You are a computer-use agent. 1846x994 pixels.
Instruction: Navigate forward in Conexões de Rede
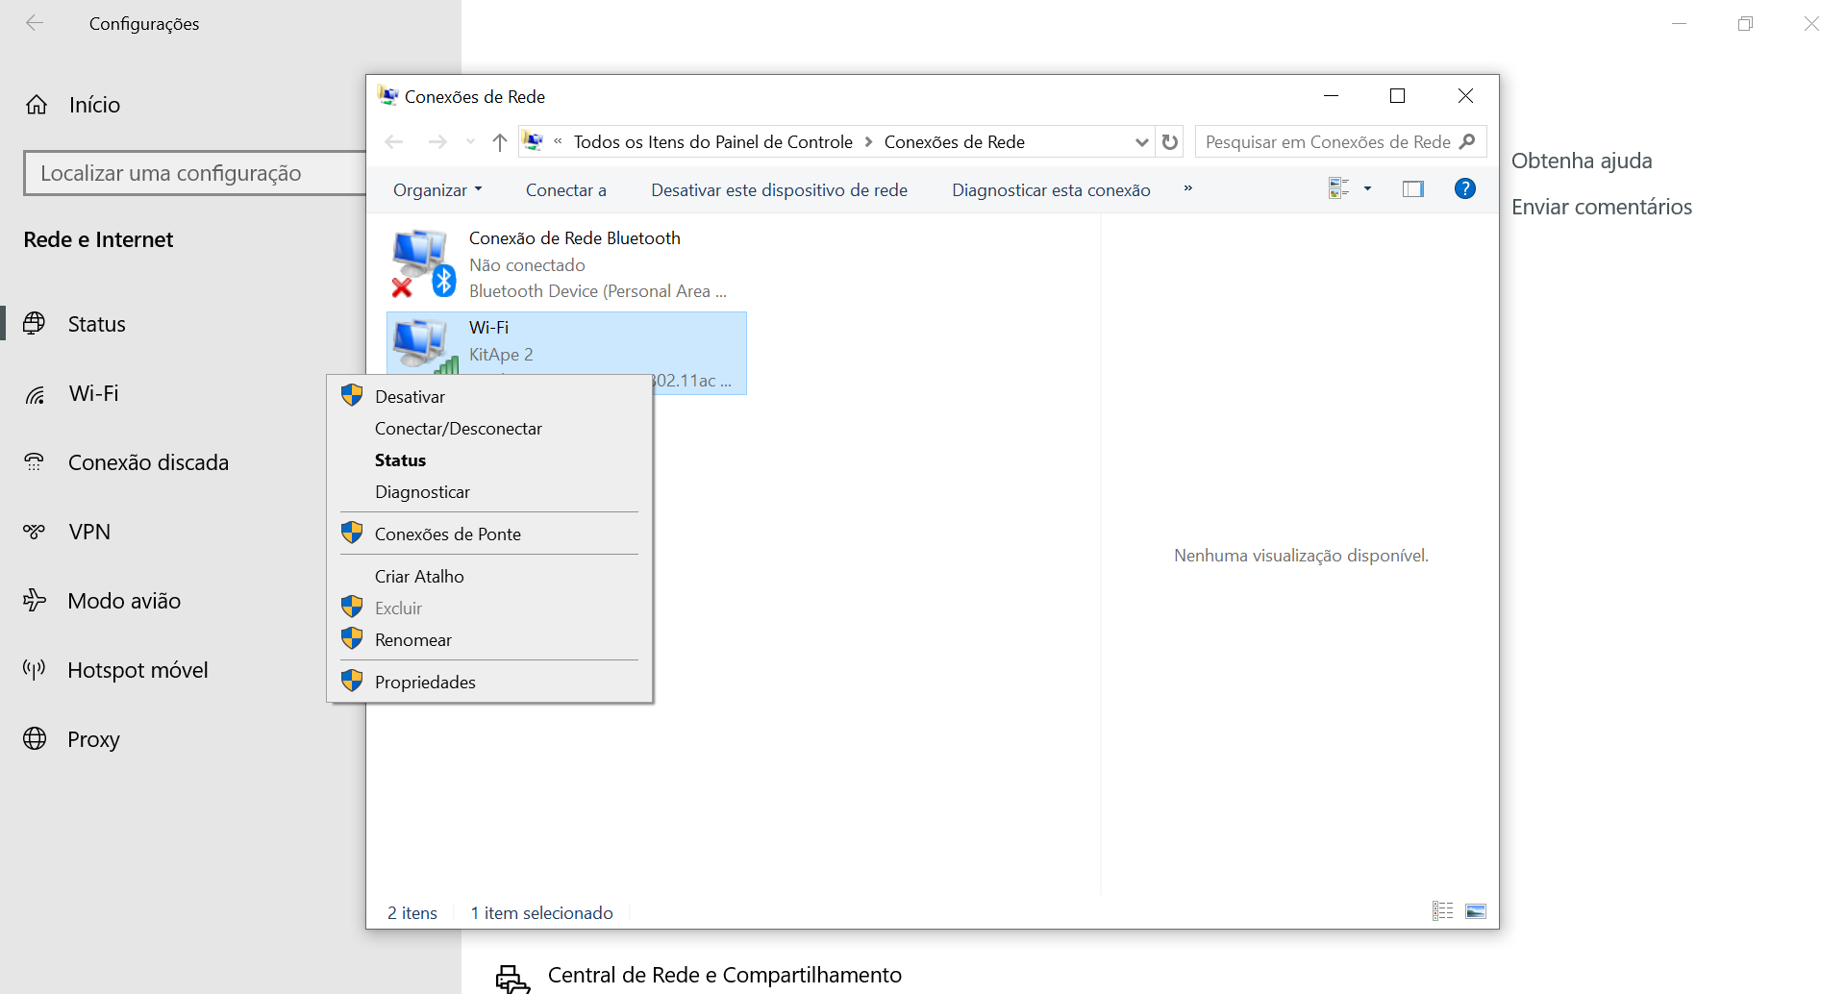(x=437, y=142)
